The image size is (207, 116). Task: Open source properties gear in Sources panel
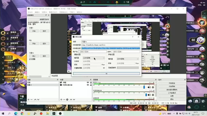(67, 100)
